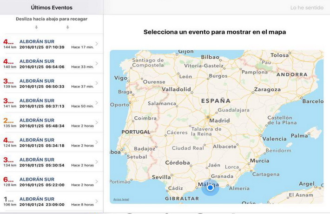Click the red magnitude number for the 07:10:39 event
The width and height of the screenshot is (330, 214).
(8, 42)
